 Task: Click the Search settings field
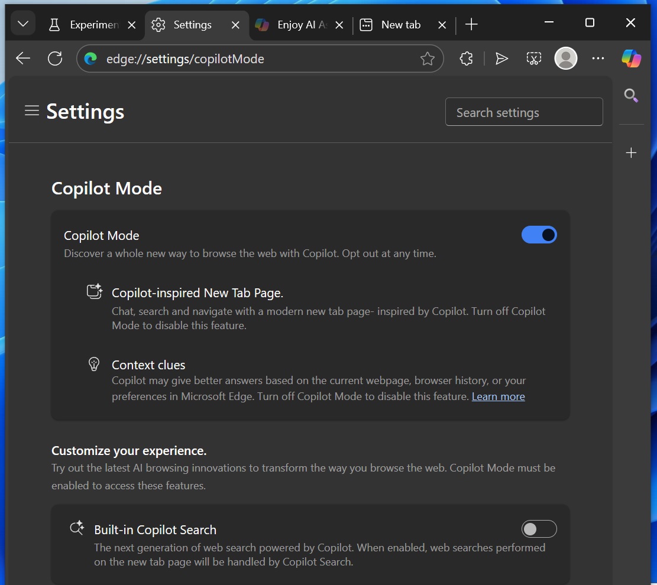coord(523,112)
